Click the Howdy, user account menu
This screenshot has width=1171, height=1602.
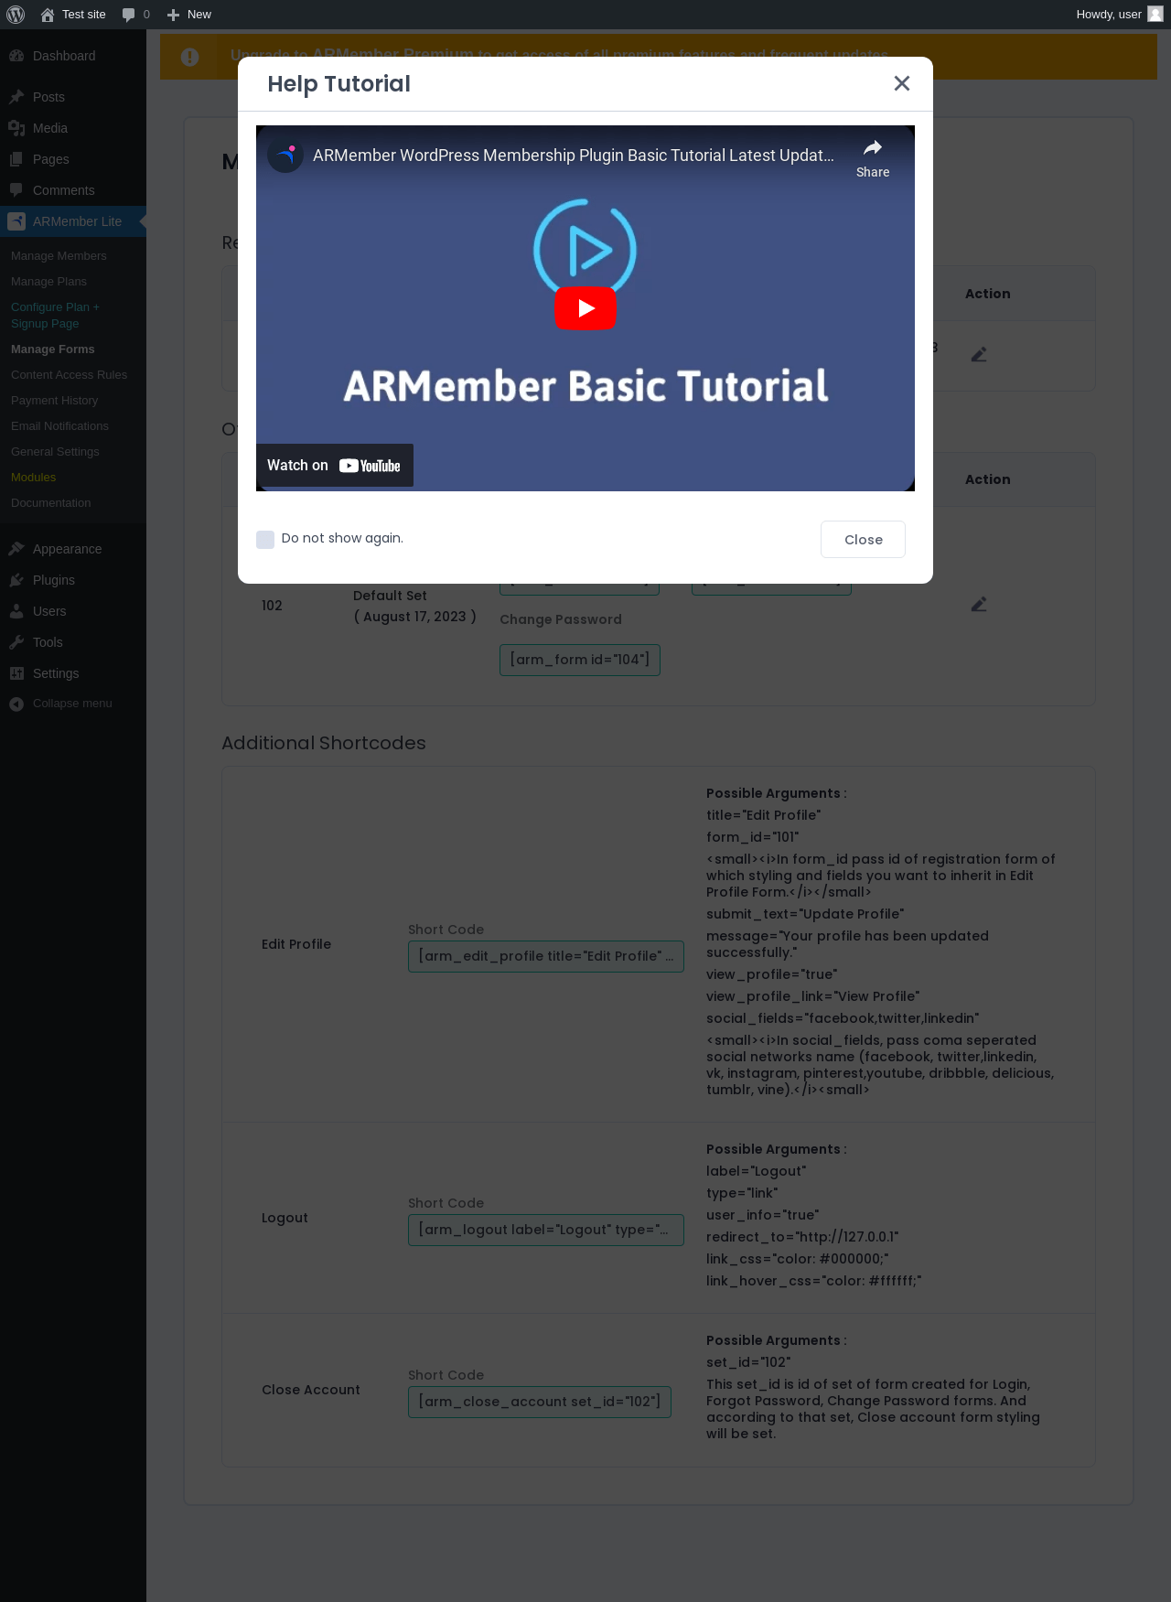pos(1118,15)
